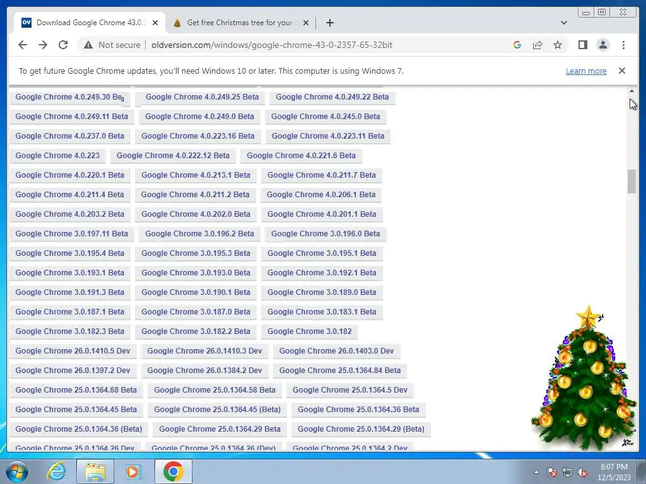
Task: Select Google Chrome 3.0.192.1 Beta
Action: click(322, 273)
